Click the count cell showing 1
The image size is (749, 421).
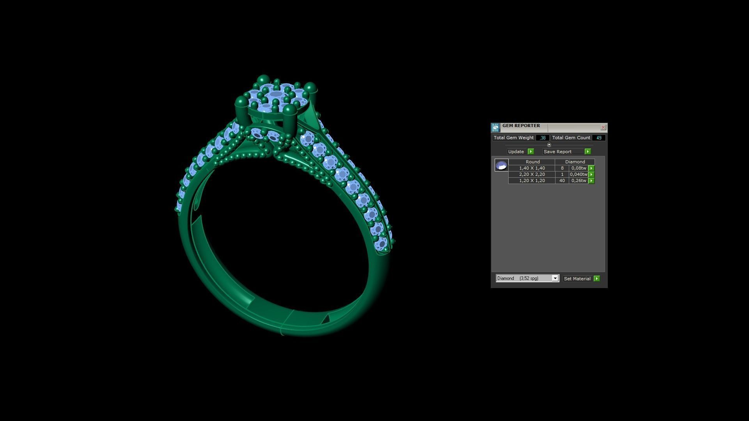(x=562, y=175)
